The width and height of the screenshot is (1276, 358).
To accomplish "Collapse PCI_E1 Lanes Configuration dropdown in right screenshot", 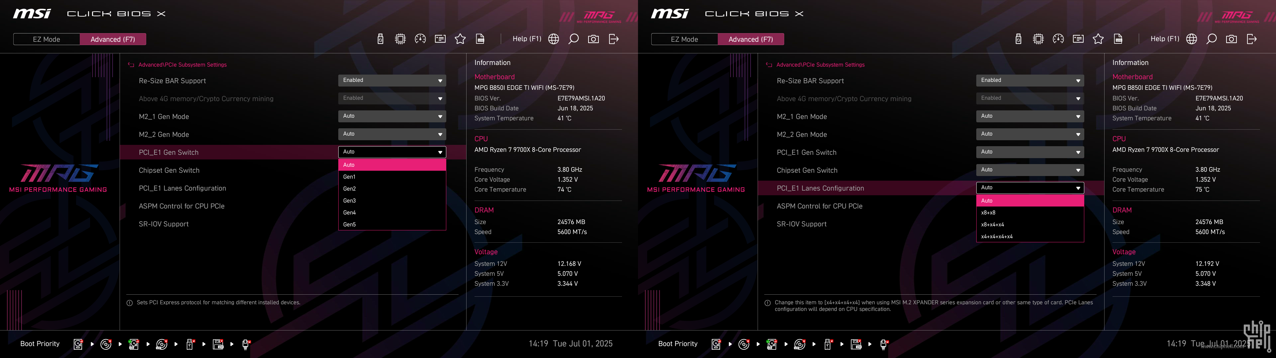I will 1030,188.
